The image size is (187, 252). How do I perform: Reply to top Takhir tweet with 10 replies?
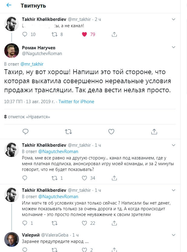tap(26, 34)
